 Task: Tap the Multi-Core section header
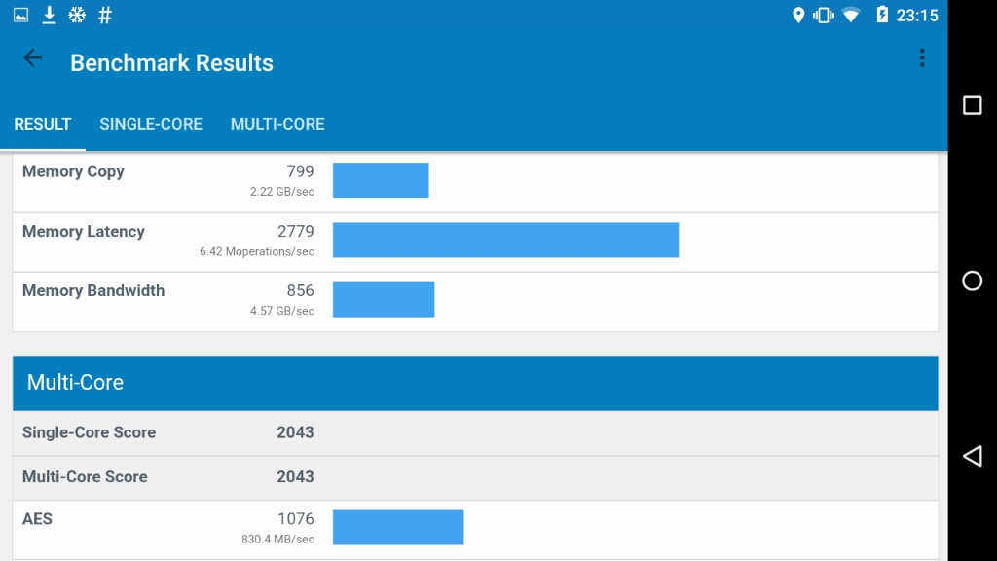[x=475, y=383]
